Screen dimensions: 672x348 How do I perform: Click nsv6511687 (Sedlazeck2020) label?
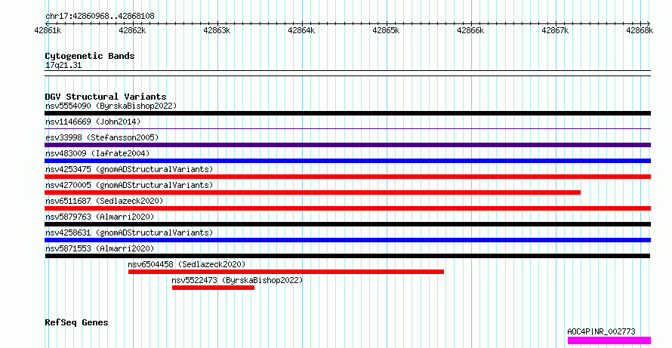104,201
